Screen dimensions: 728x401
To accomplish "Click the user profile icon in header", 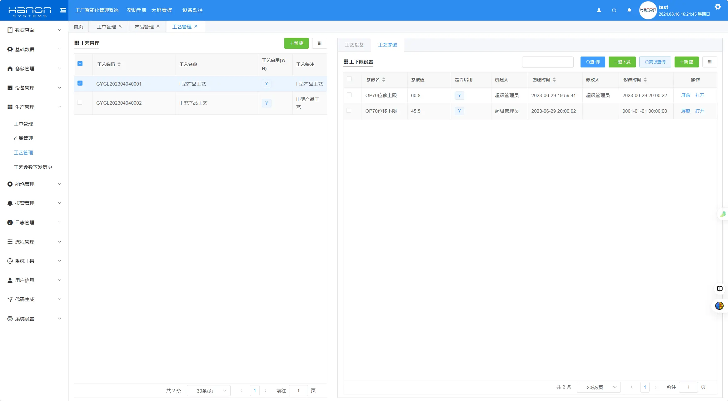I will click(x=599, y=10).
